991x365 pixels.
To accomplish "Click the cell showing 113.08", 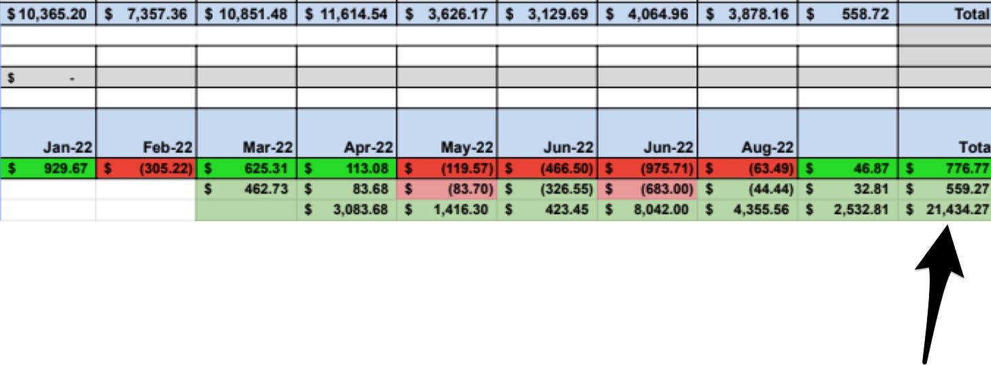I will 346,168.
